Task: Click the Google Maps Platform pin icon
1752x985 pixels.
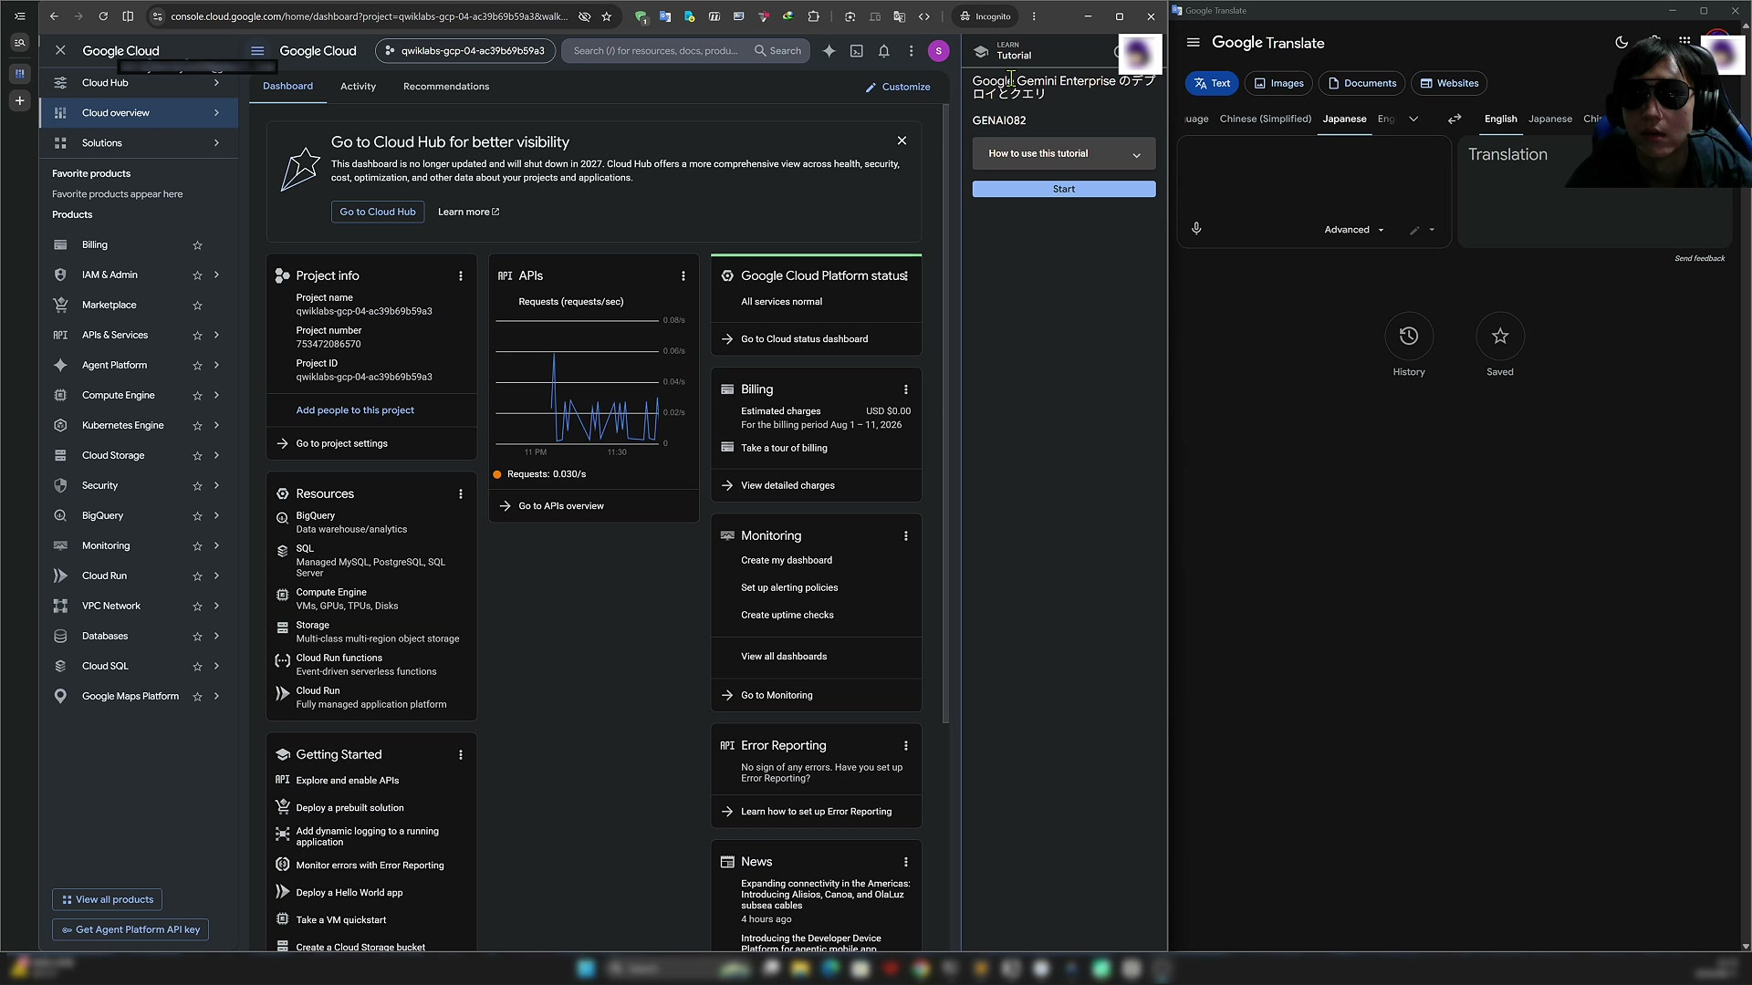Action: [x=60, y=696]
